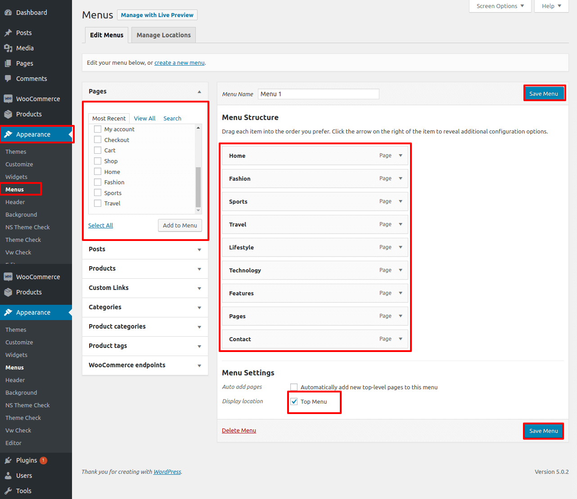The image size is (577, 499).
Task: Open WooCommerce via its sidebar icon
Action: [9, 98]
